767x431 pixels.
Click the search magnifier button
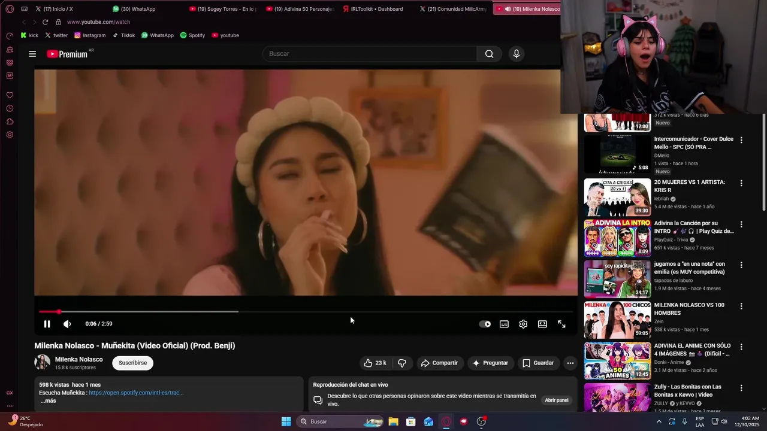(x=489, y=54)
